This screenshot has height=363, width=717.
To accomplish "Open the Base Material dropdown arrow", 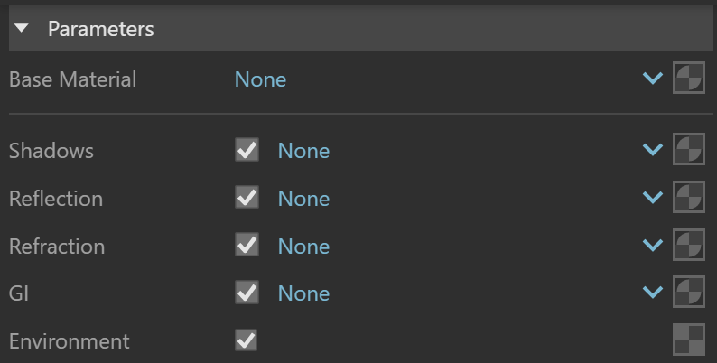I will point(653,79).
